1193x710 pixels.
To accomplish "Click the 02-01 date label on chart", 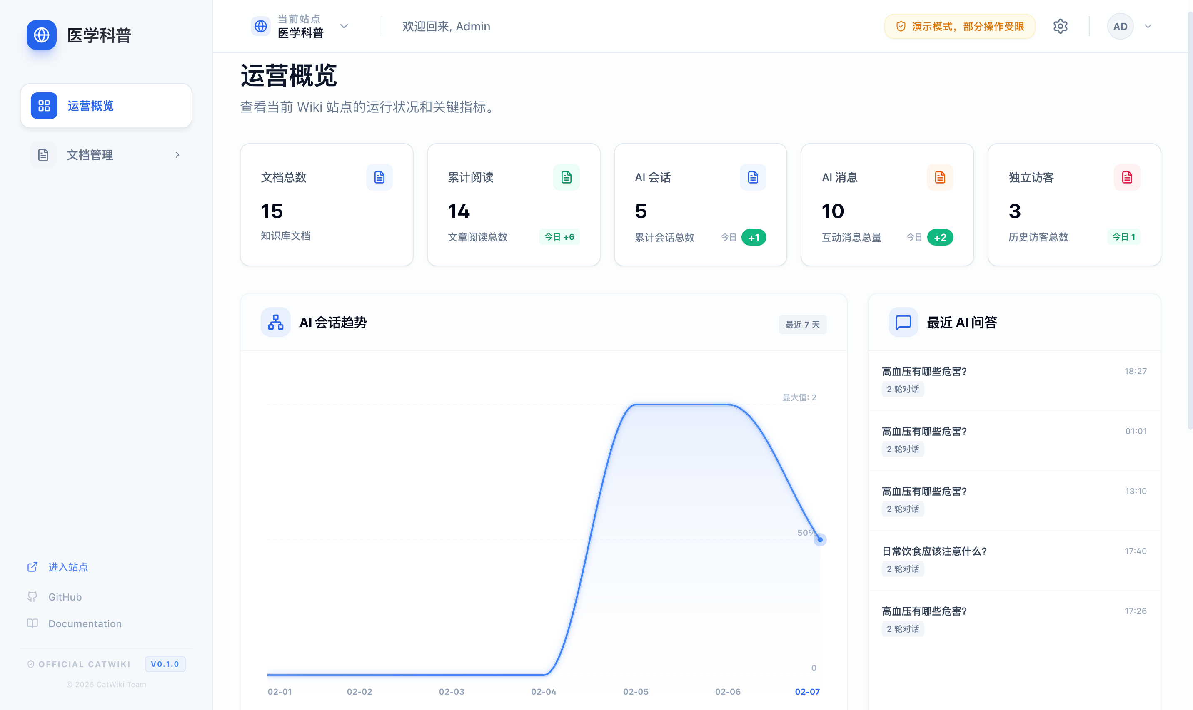I will 280,691.
